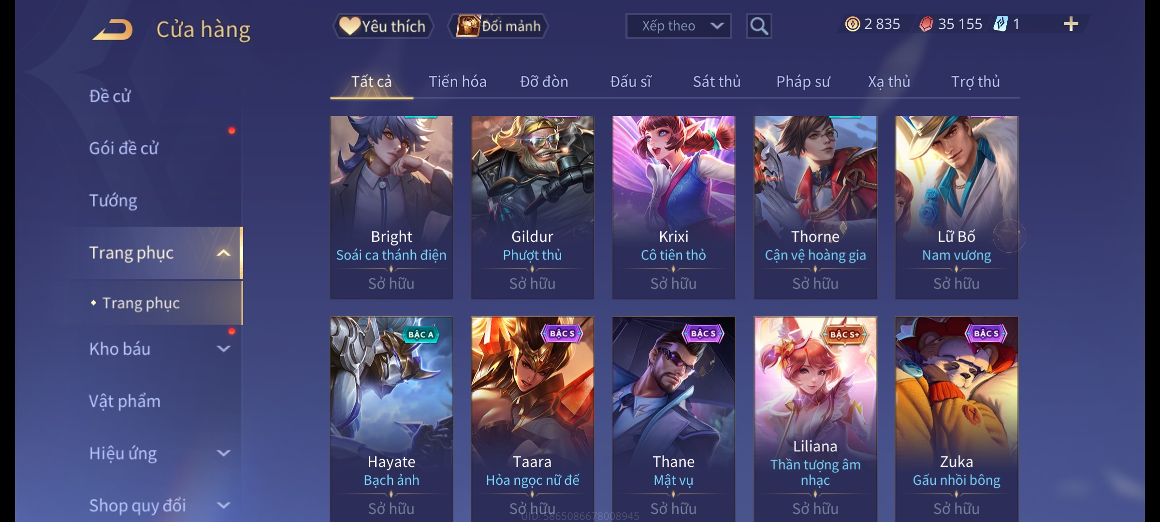Screen dimensions: 1160x522
Task: Open the search magnifier icon
Action: click(x=759, y=26)
